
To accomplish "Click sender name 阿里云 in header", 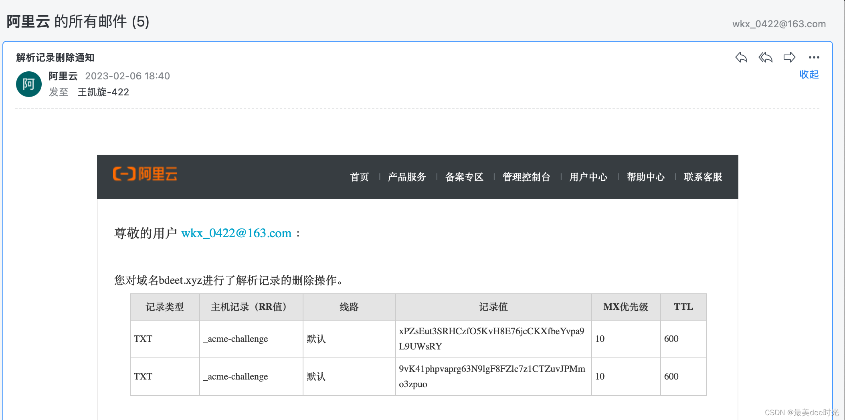I will point(63,76).
